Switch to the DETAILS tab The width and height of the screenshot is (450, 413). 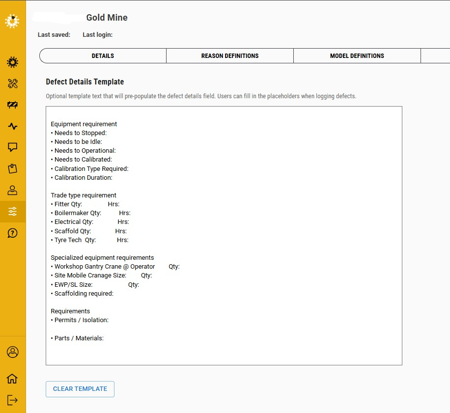coord(103,55)
